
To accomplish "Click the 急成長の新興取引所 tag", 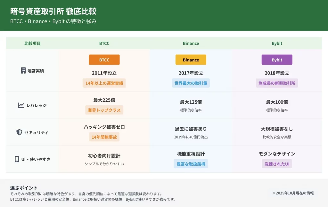I will [277, 83].
